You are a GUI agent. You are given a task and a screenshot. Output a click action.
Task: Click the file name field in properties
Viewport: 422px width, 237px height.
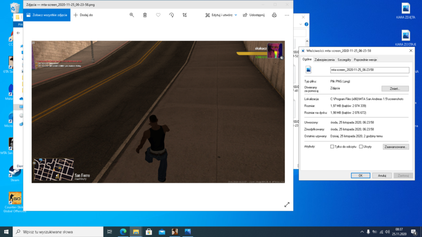tap(370, 70)
